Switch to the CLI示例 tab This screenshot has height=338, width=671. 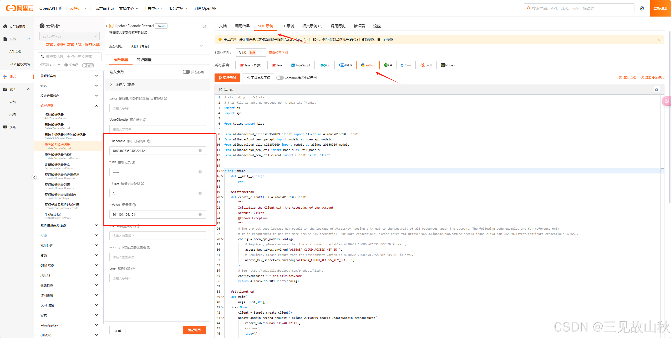tap(288, 26)
